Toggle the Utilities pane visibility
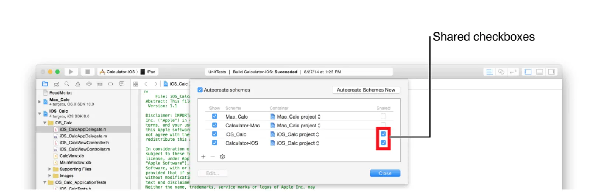The width and height of the screenshot is (590, 192). (551, 72)
